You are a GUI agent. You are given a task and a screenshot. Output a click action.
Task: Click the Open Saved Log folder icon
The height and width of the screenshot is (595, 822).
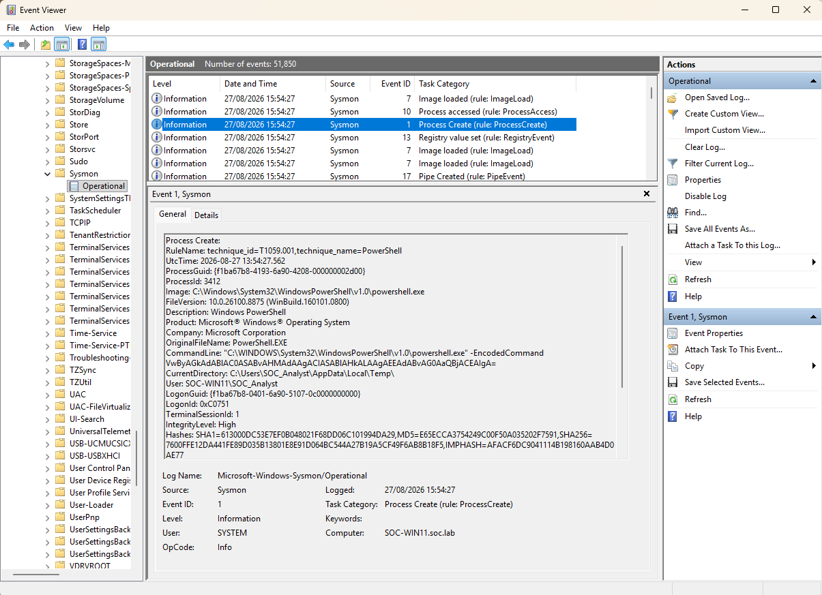pos(673,97)
